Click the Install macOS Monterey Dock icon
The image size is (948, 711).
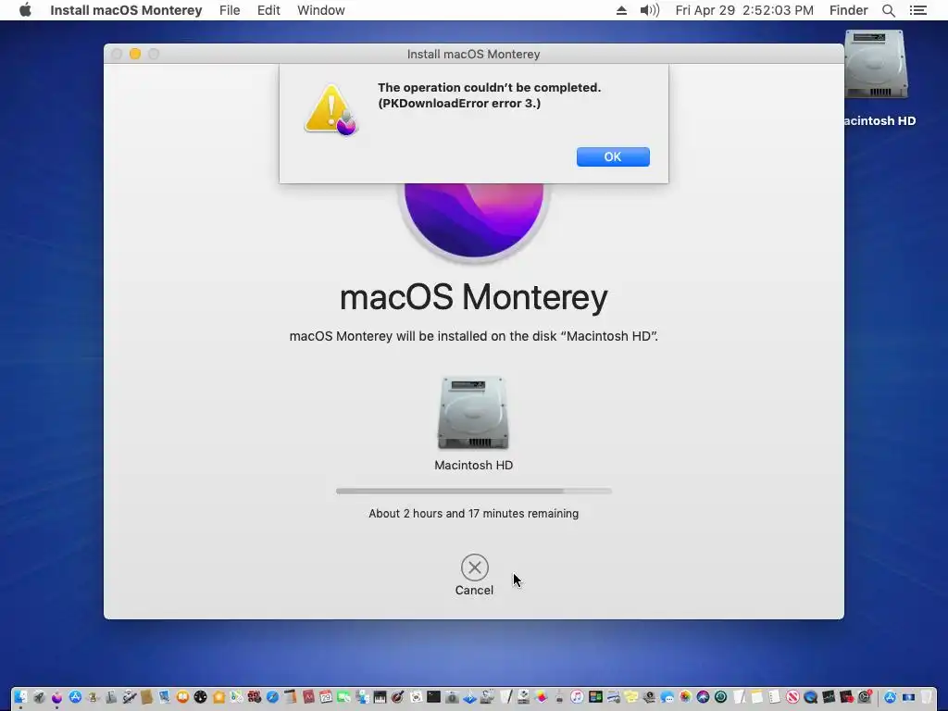click(56, 697)
